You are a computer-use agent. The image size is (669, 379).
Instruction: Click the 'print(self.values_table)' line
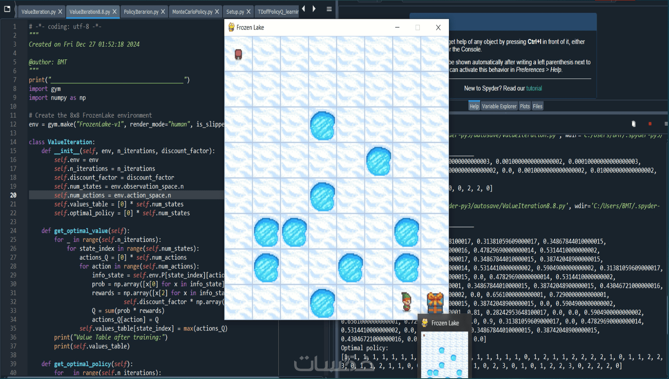pos(92,346)
